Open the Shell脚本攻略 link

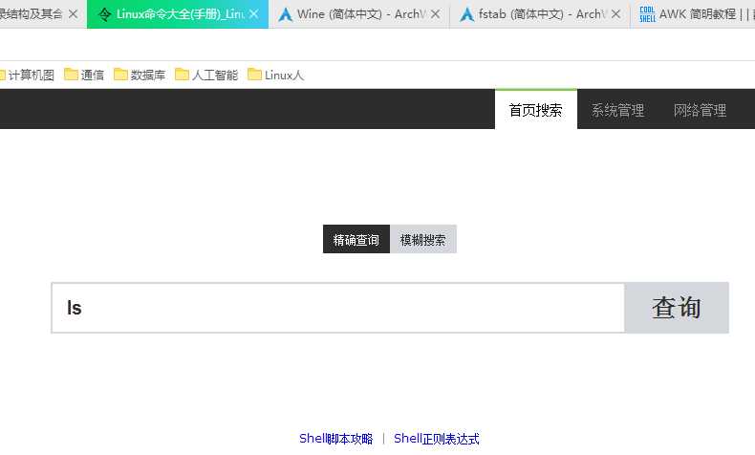pyautogui.click(x=336, y=439)
